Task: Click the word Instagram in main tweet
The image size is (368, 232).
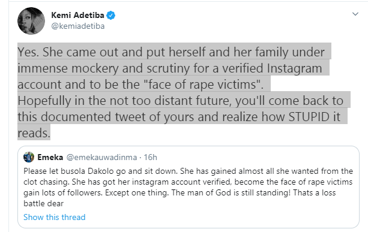Action: (294, 68)
